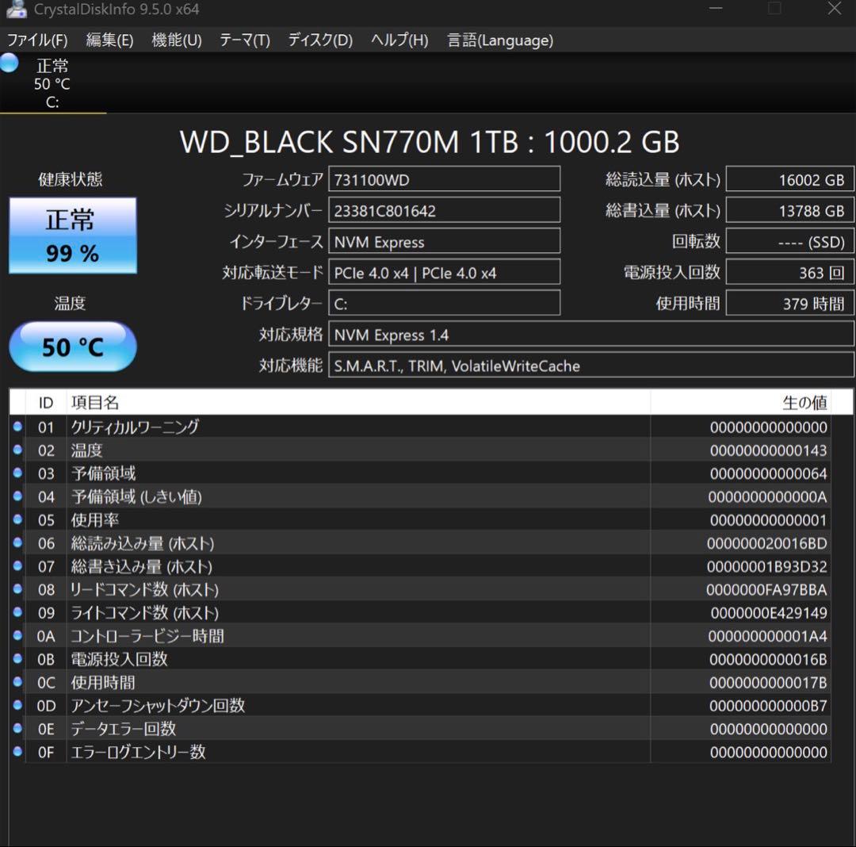Select the firmware field showing 731100WD

[444, 178]
